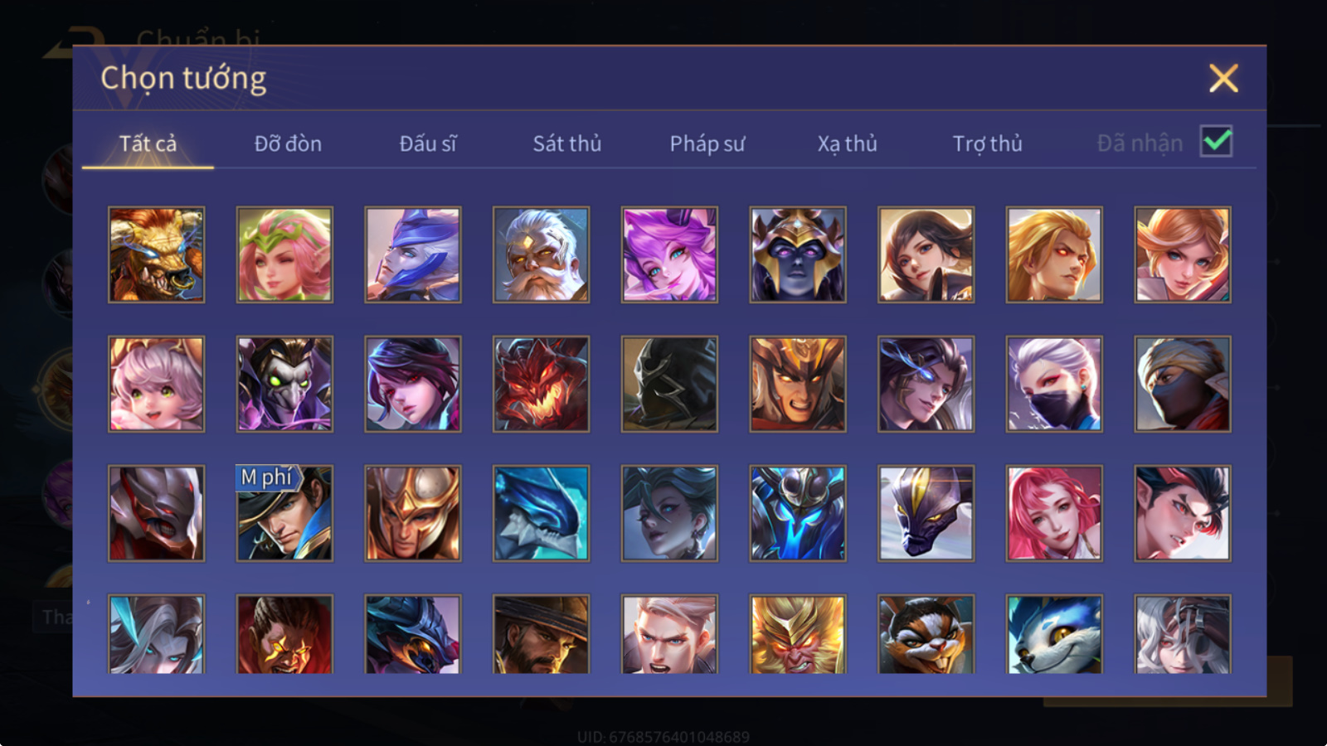This screenshot has height=746, width=1327.
Task: Show the 'Xạ thủ' heroes tab
Action: click(x=847, y=143)
